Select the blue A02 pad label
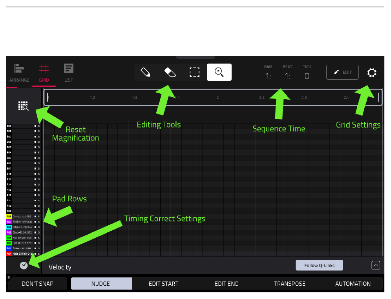The height and width of the screenshot is (299, 391). (9, 248)
